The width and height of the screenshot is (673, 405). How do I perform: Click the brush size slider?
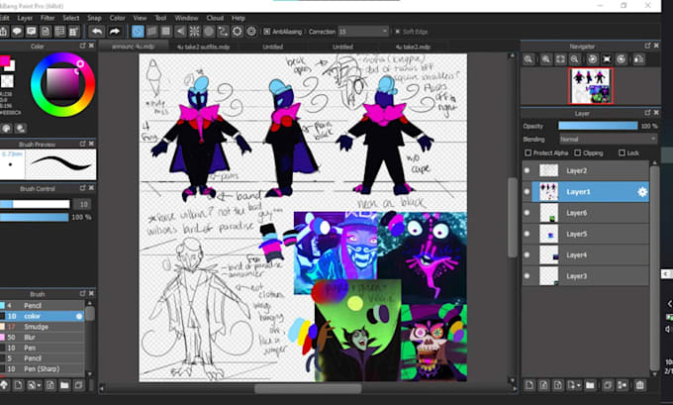pos(35,204)
